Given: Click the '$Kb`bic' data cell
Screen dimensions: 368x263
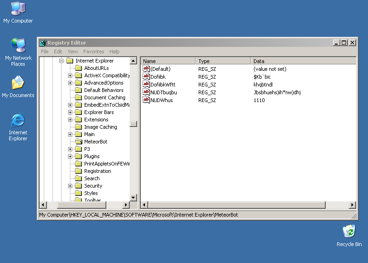Looking at the screenshot, I should pyautogui.click(x=262, y=77).
